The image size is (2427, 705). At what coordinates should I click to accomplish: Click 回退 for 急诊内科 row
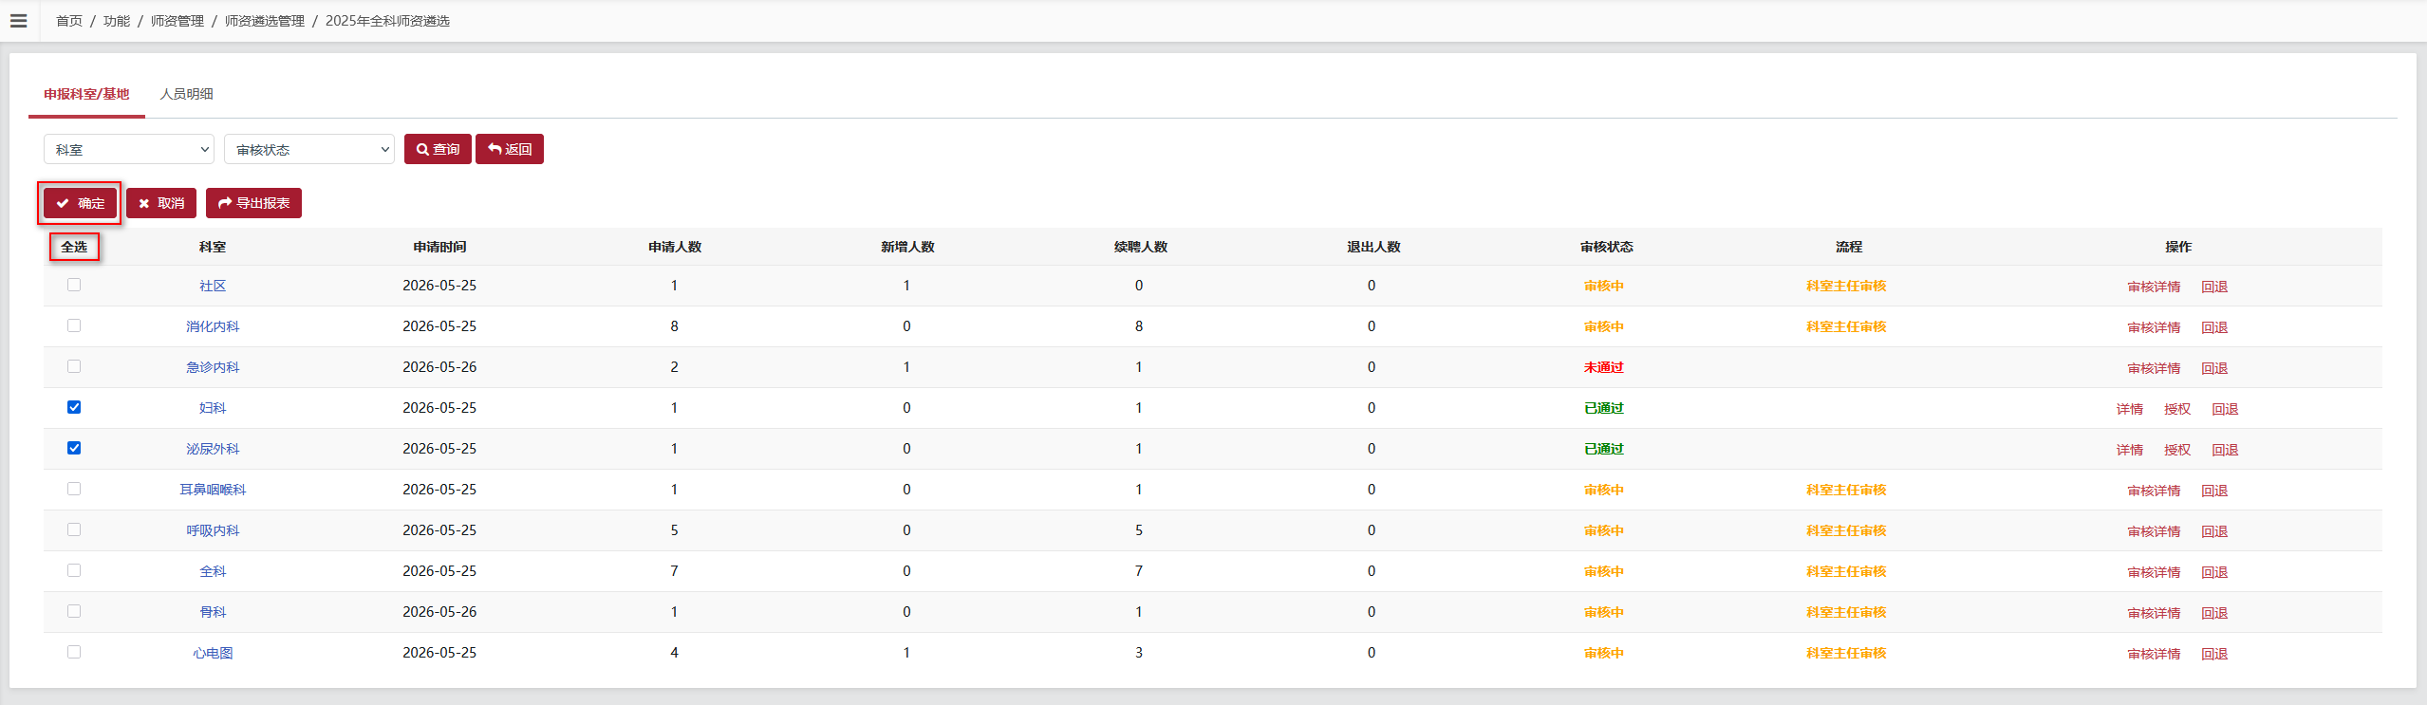pos(2214,368)
